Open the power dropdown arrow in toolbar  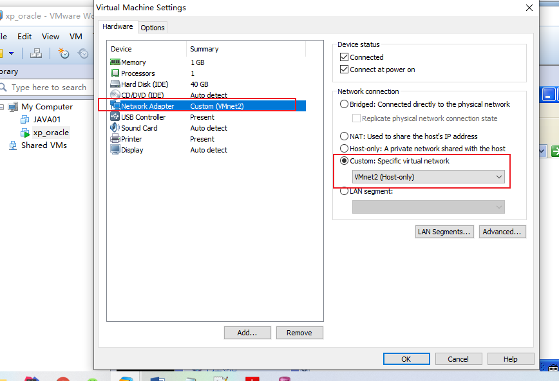pyautogui.click(x=12, y=53)
